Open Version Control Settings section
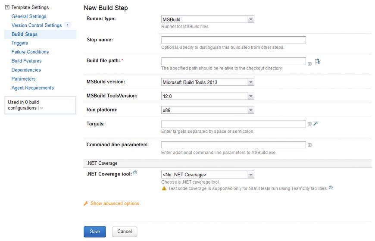Screen dimensions: 375x241 (x=37, y=25)
